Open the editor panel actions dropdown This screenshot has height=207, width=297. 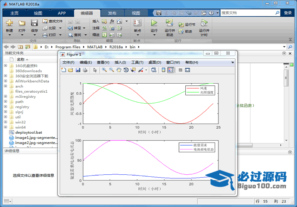point(284,53)
